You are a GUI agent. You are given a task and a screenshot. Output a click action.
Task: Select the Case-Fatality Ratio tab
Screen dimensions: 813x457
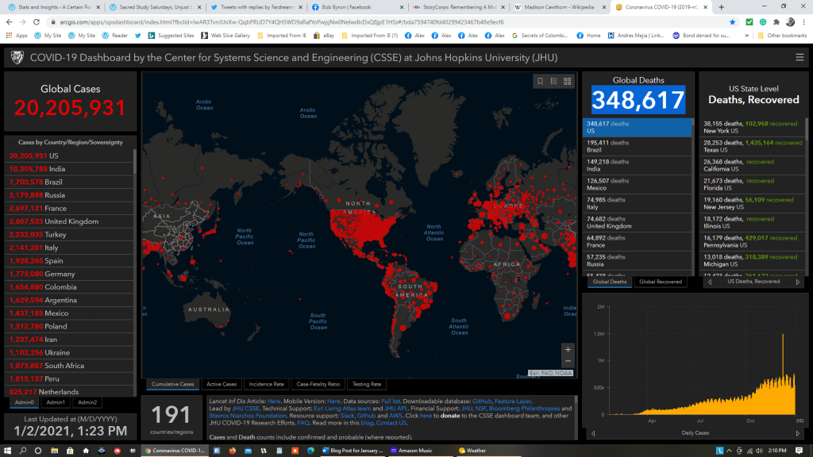318,384
